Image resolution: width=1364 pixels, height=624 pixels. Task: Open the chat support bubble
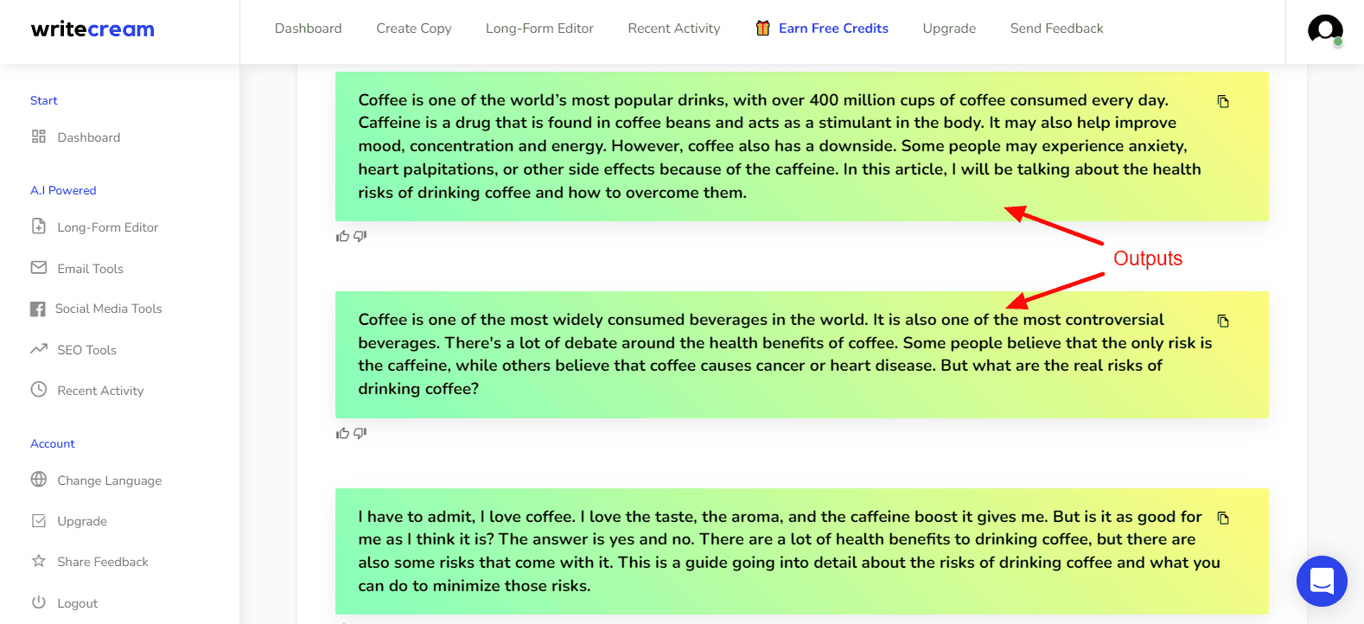(x=1322, y=581)
